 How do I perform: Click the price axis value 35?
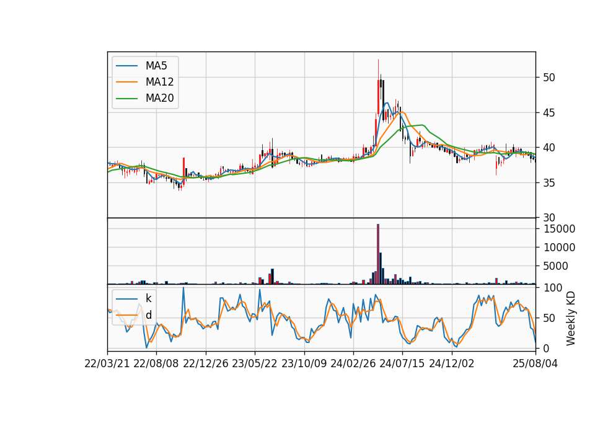pos(549,182)
